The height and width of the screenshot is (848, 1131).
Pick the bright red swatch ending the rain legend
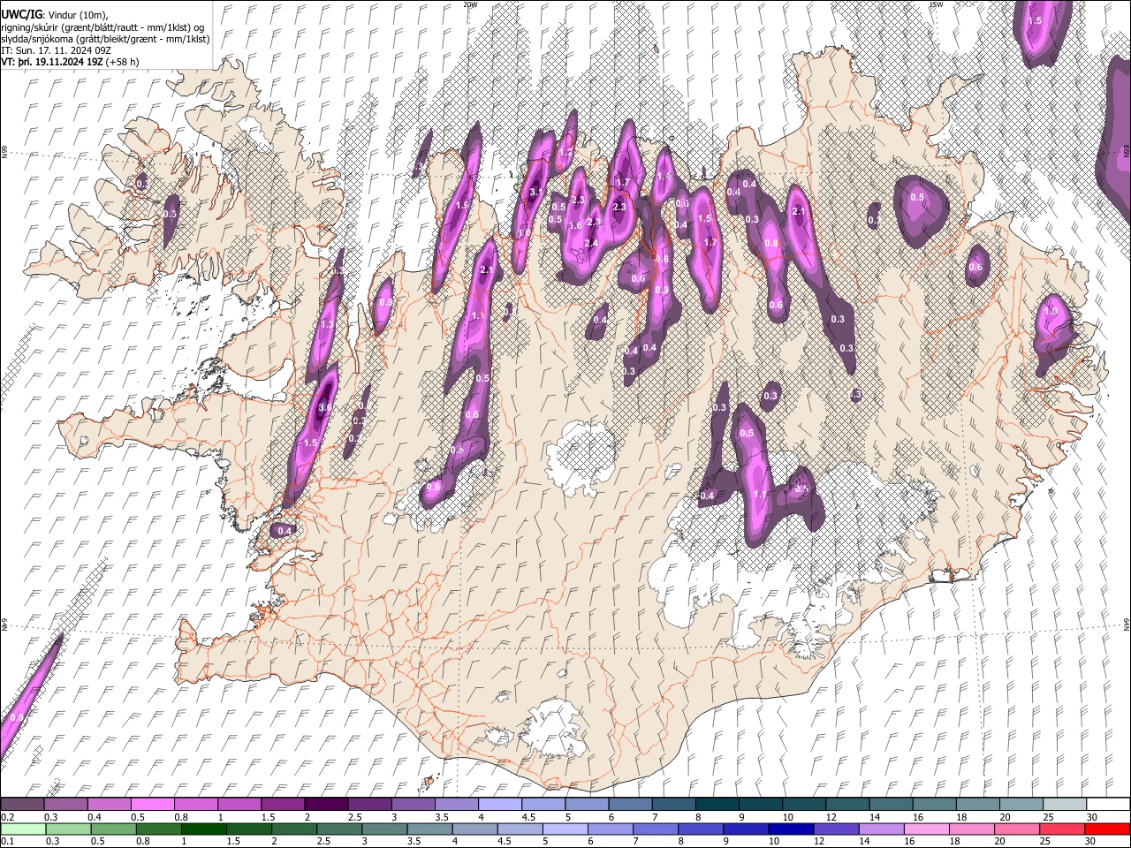click(1107, 829)
